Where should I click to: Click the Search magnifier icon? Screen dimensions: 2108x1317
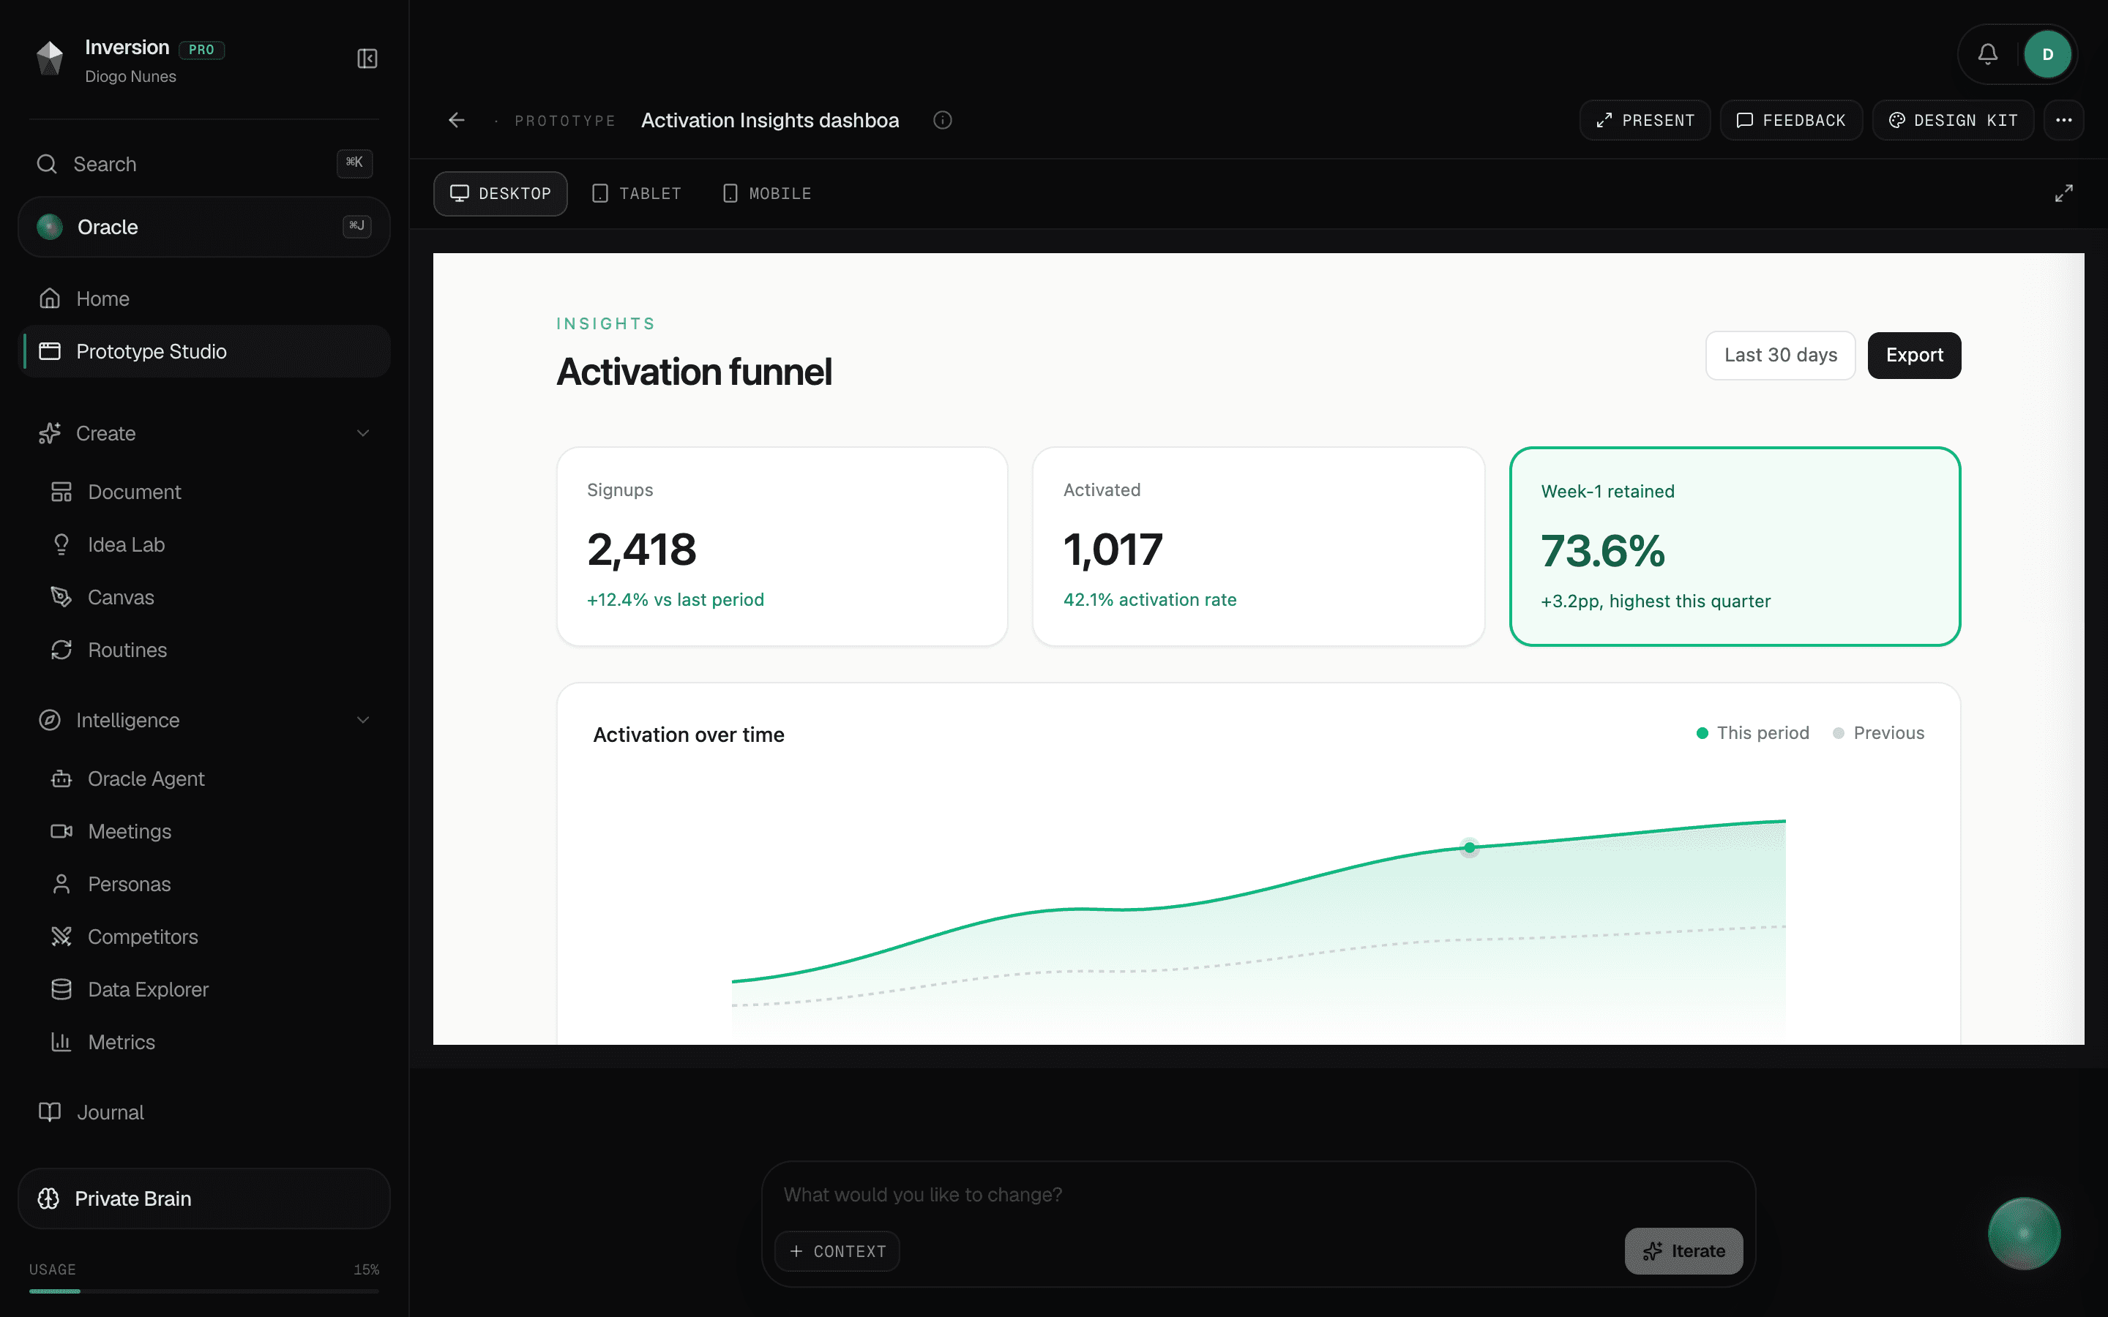pyautogui.click(x=47, y=164)
